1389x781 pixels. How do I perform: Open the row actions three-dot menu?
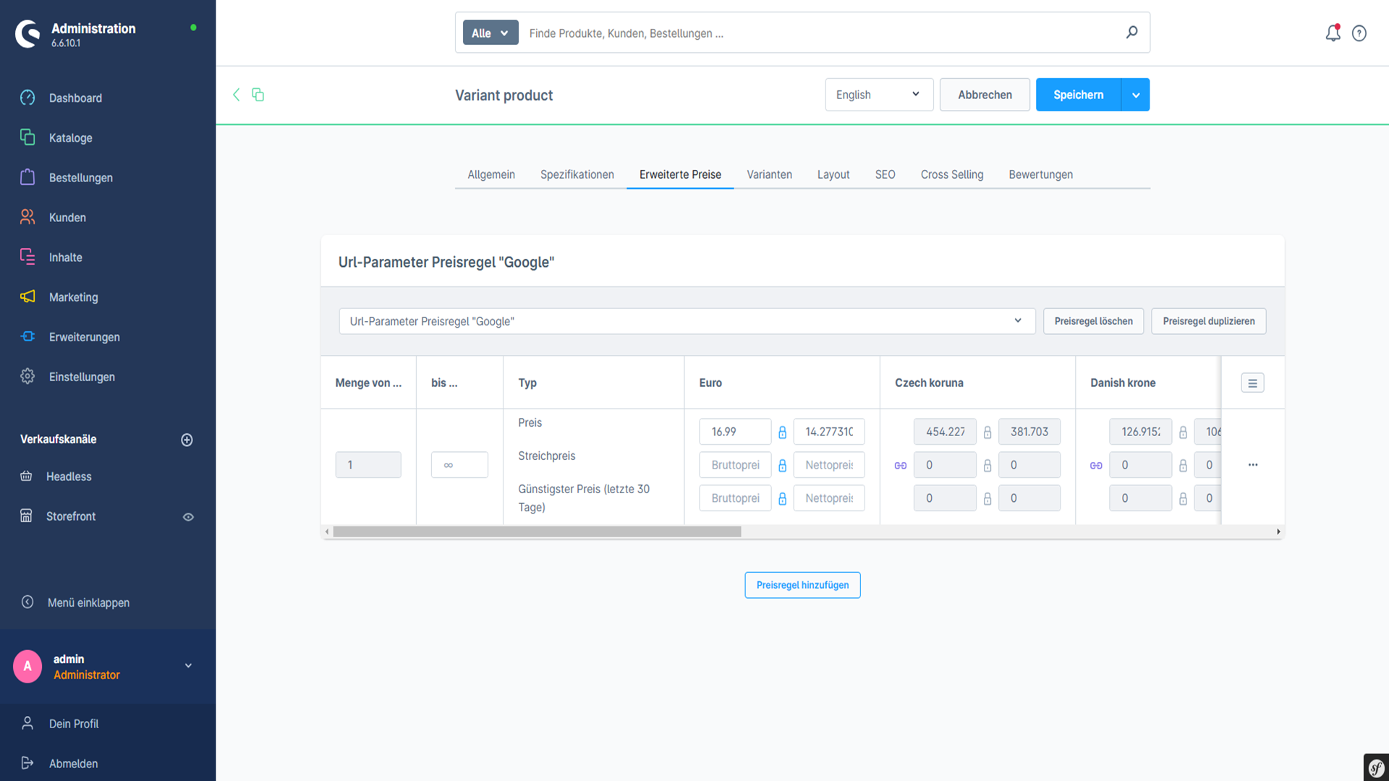click(1253, 465)
